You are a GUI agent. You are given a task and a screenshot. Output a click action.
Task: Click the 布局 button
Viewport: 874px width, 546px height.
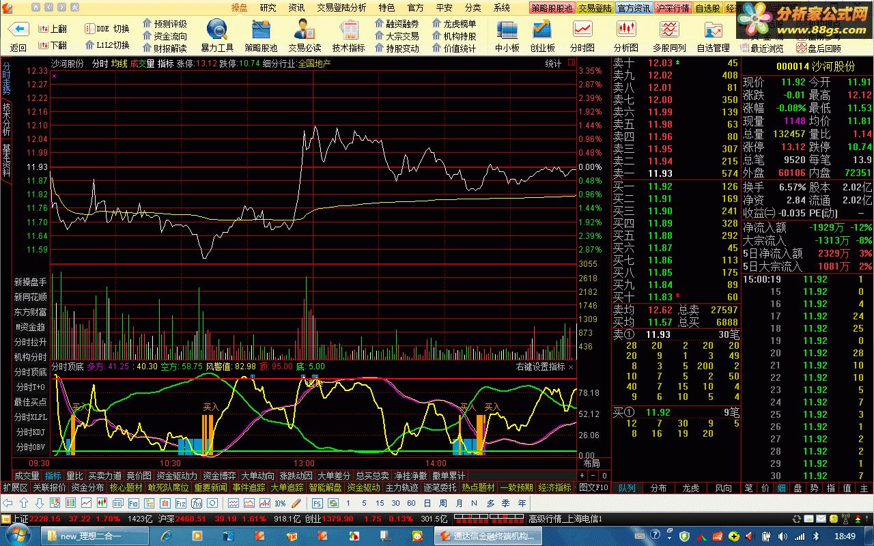[x=591, y=464]
